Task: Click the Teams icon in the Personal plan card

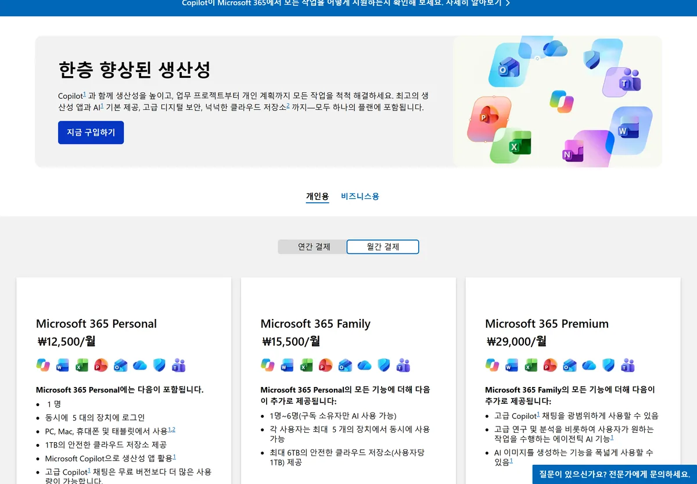Action: [179, 365]
